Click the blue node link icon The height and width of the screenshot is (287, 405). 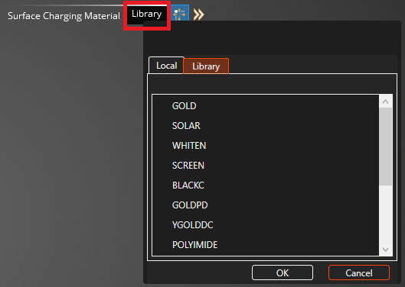coord(179,13)
